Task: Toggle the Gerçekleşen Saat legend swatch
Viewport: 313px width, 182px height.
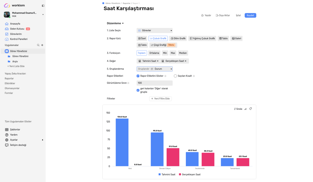Action: coord(180,174)
